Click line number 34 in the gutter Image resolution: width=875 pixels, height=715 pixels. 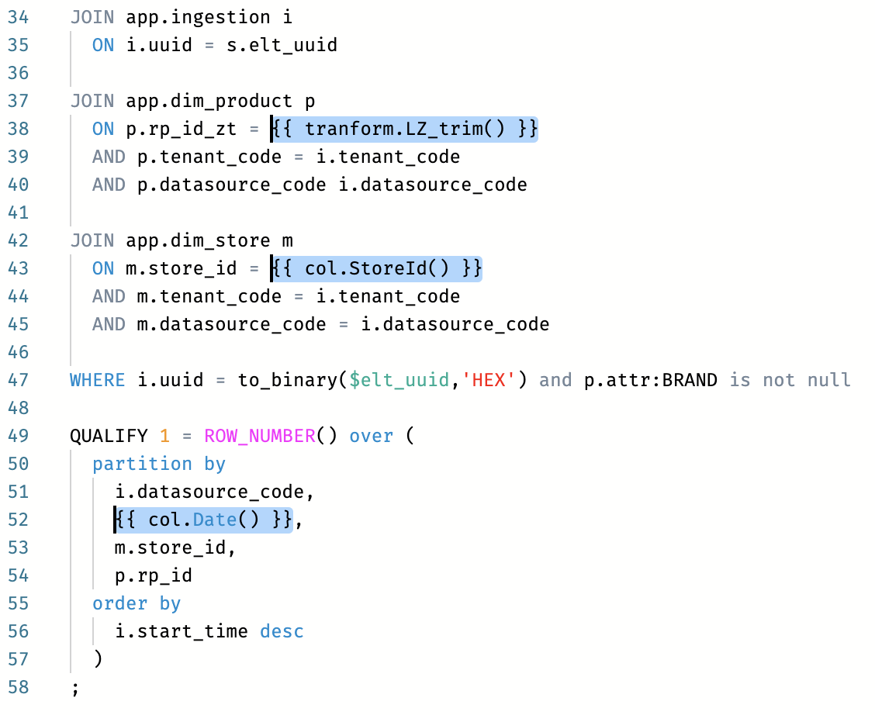click(17, 17)
